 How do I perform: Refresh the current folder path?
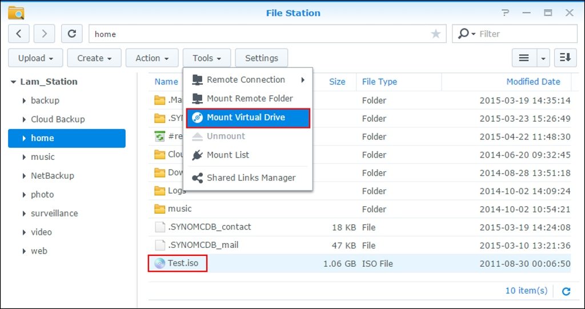[x=71, y=34]
